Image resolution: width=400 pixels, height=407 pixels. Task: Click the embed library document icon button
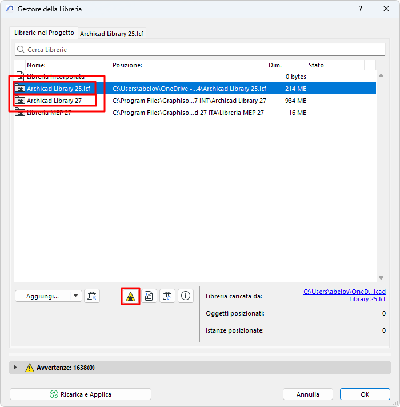tap(149, 296)
